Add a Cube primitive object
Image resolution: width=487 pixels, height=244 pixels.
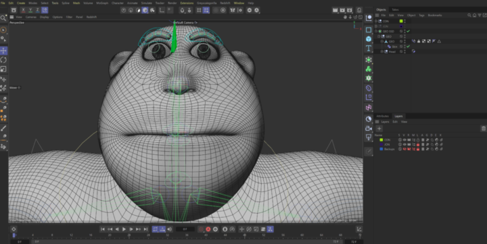369,39
